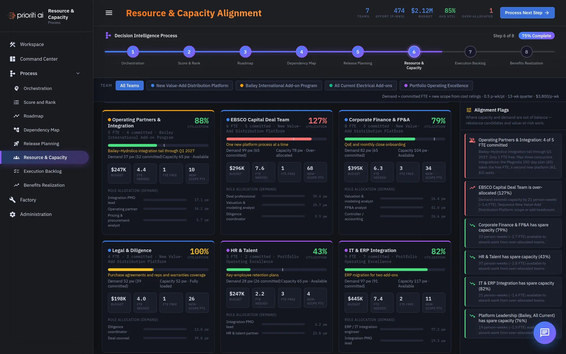Jump to step 5 Release Planning marker

click(x=358, y=52)
